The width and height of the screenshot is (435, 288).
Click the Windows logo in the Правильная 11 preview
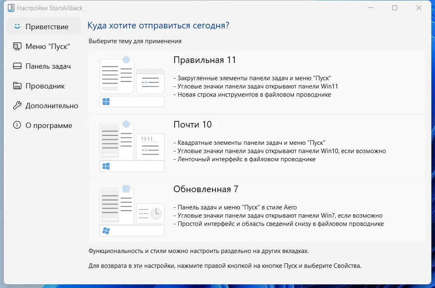105,101
